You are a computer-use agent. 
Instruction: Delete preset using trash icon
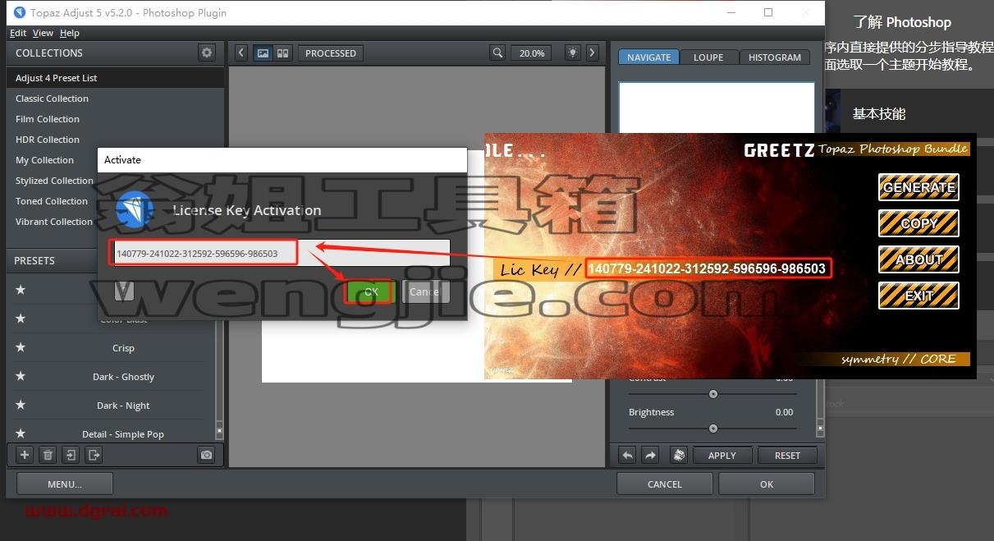click(x=48, y=455)
